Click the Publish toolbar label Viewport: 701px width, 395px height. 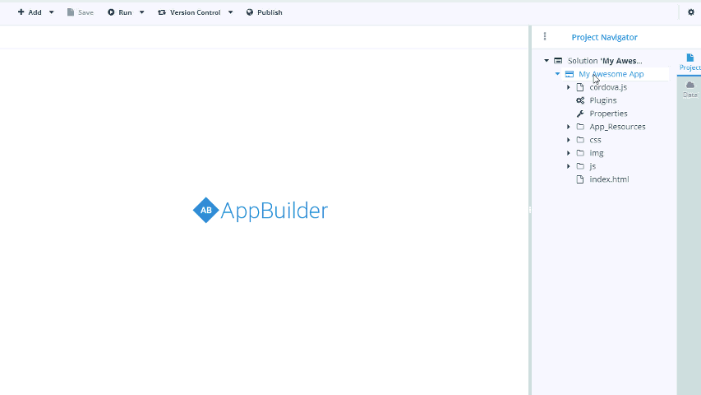pos(270,12)
